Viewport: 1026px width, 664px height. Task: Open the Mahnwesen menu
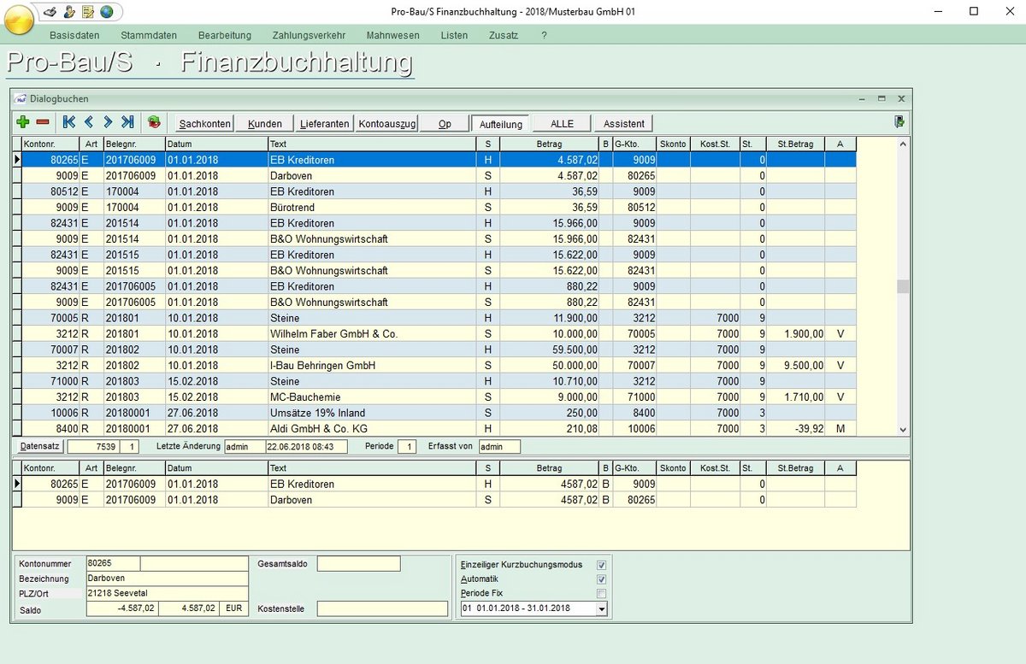392,35
